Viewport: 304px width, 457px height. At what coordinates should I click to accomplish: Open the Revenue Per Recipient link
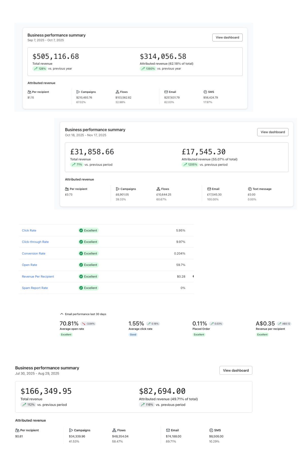click(x=38, y=276)
